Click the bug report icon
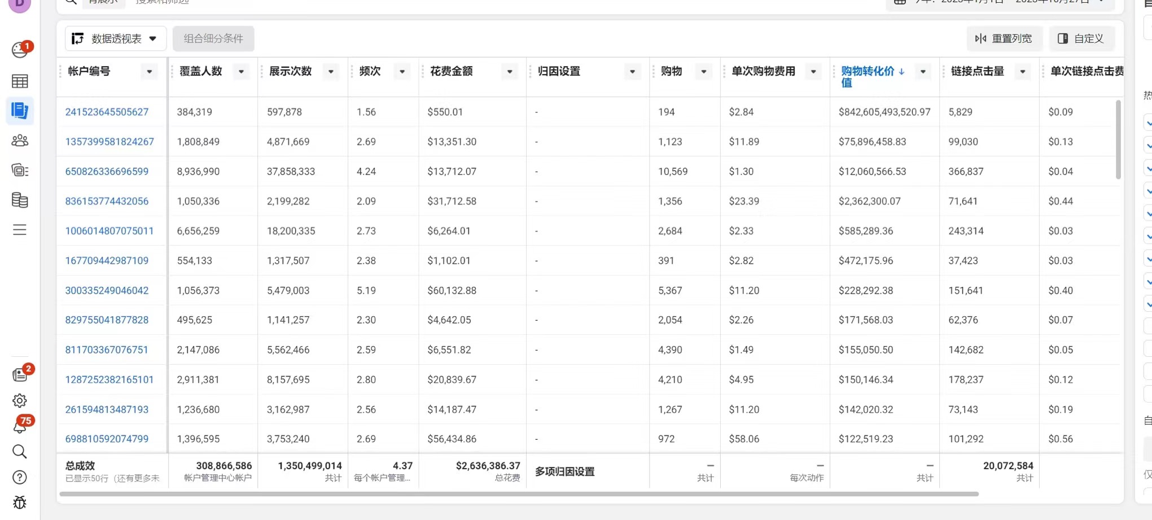 click(20, 502)
